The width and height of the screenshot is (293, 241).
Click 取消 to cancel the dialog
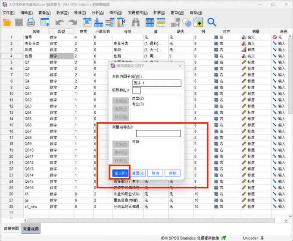155,173
